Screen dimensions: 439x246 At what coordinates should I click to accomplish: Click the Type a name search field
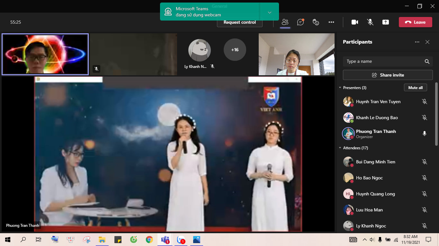[388, 61]
